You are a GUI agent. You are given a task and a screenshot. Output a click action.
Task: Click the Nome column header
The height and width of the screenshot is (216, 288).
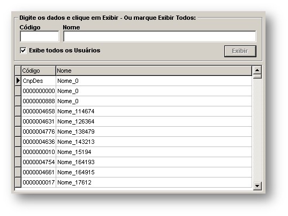click(x=154, y=71)
